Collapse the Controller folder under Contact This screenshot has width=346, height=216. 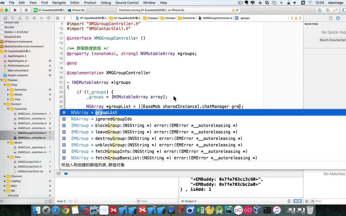(x=8, y=109)
